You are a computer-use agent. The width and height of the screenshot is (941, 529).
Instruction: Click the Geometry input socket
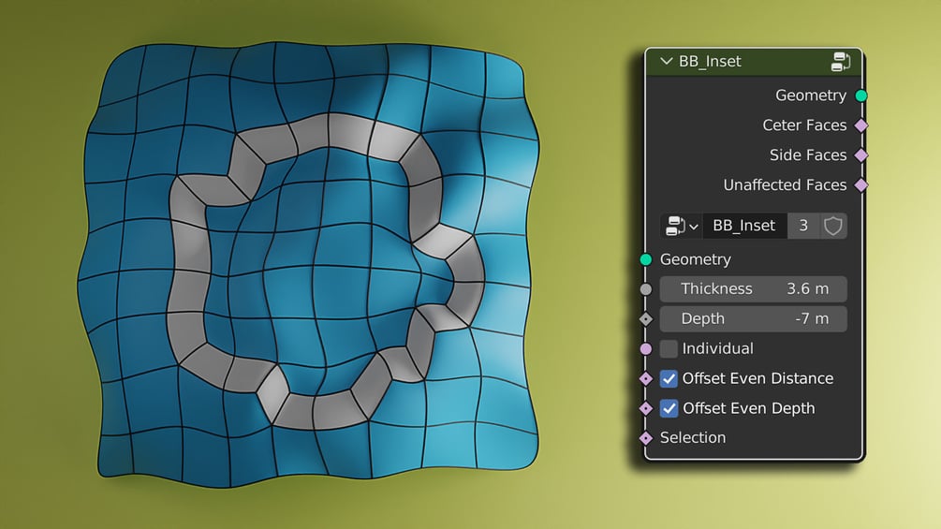[x=646, y=259]
